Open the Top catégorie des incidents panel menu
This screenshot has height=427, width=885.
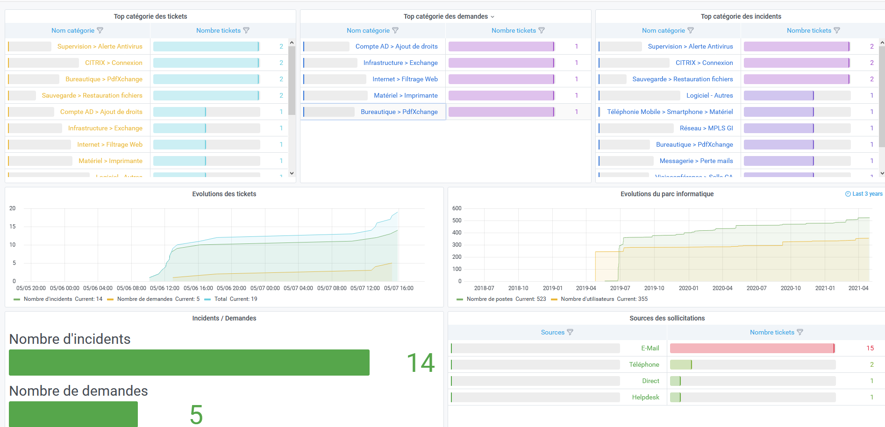click(x=741, y=16)
